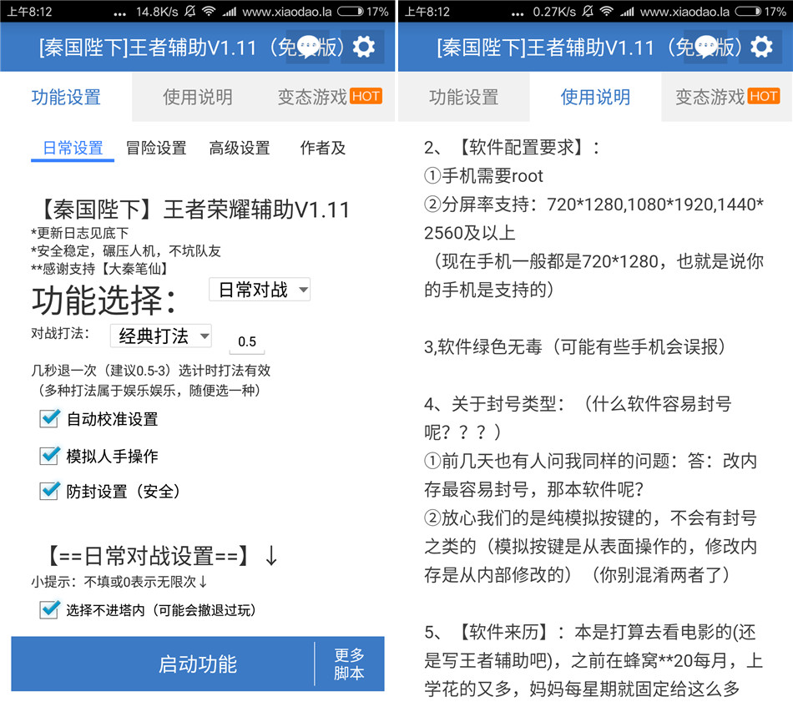The image size is (793, 702).
Task: Open settings gear on the 使用说明 screen
Action: tap(761, 47)
